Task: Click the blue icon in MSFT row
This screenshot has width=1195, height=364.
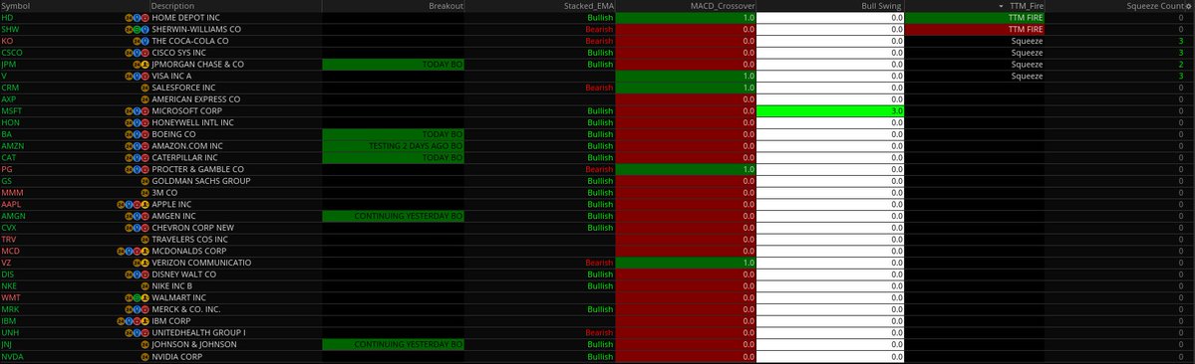Action: 138,111
